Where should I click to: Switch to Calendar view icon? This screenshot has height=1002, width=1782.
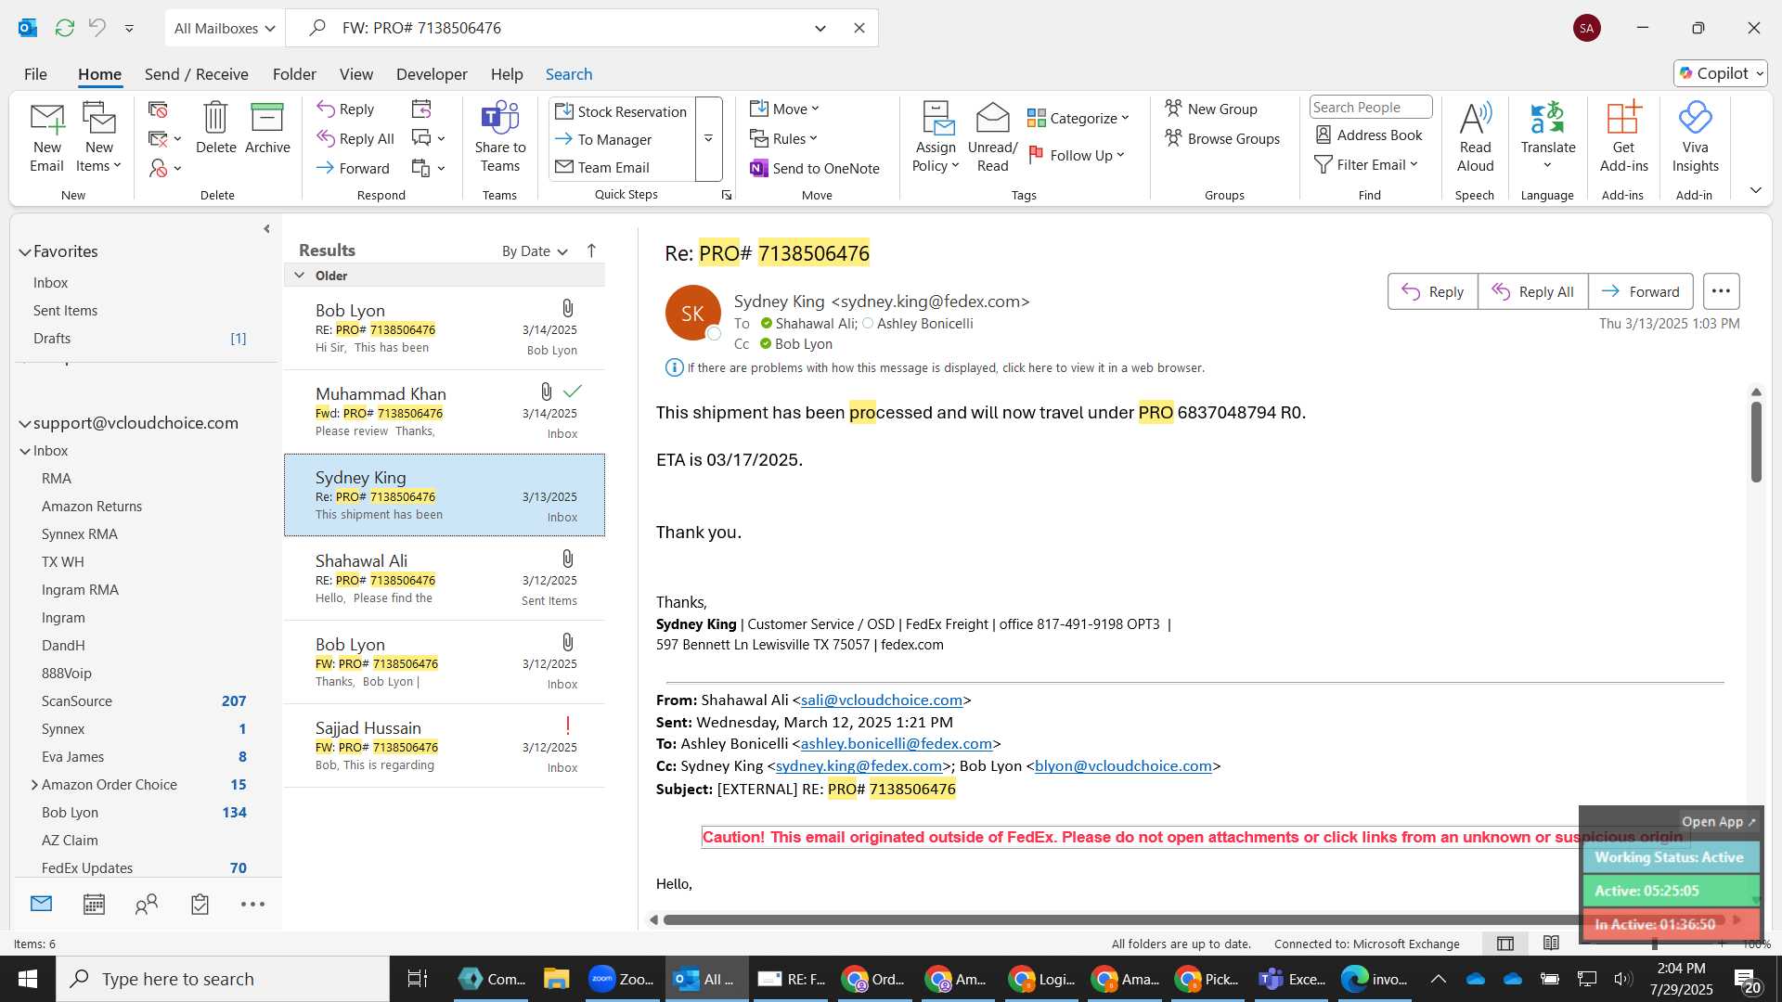(94, 905)
